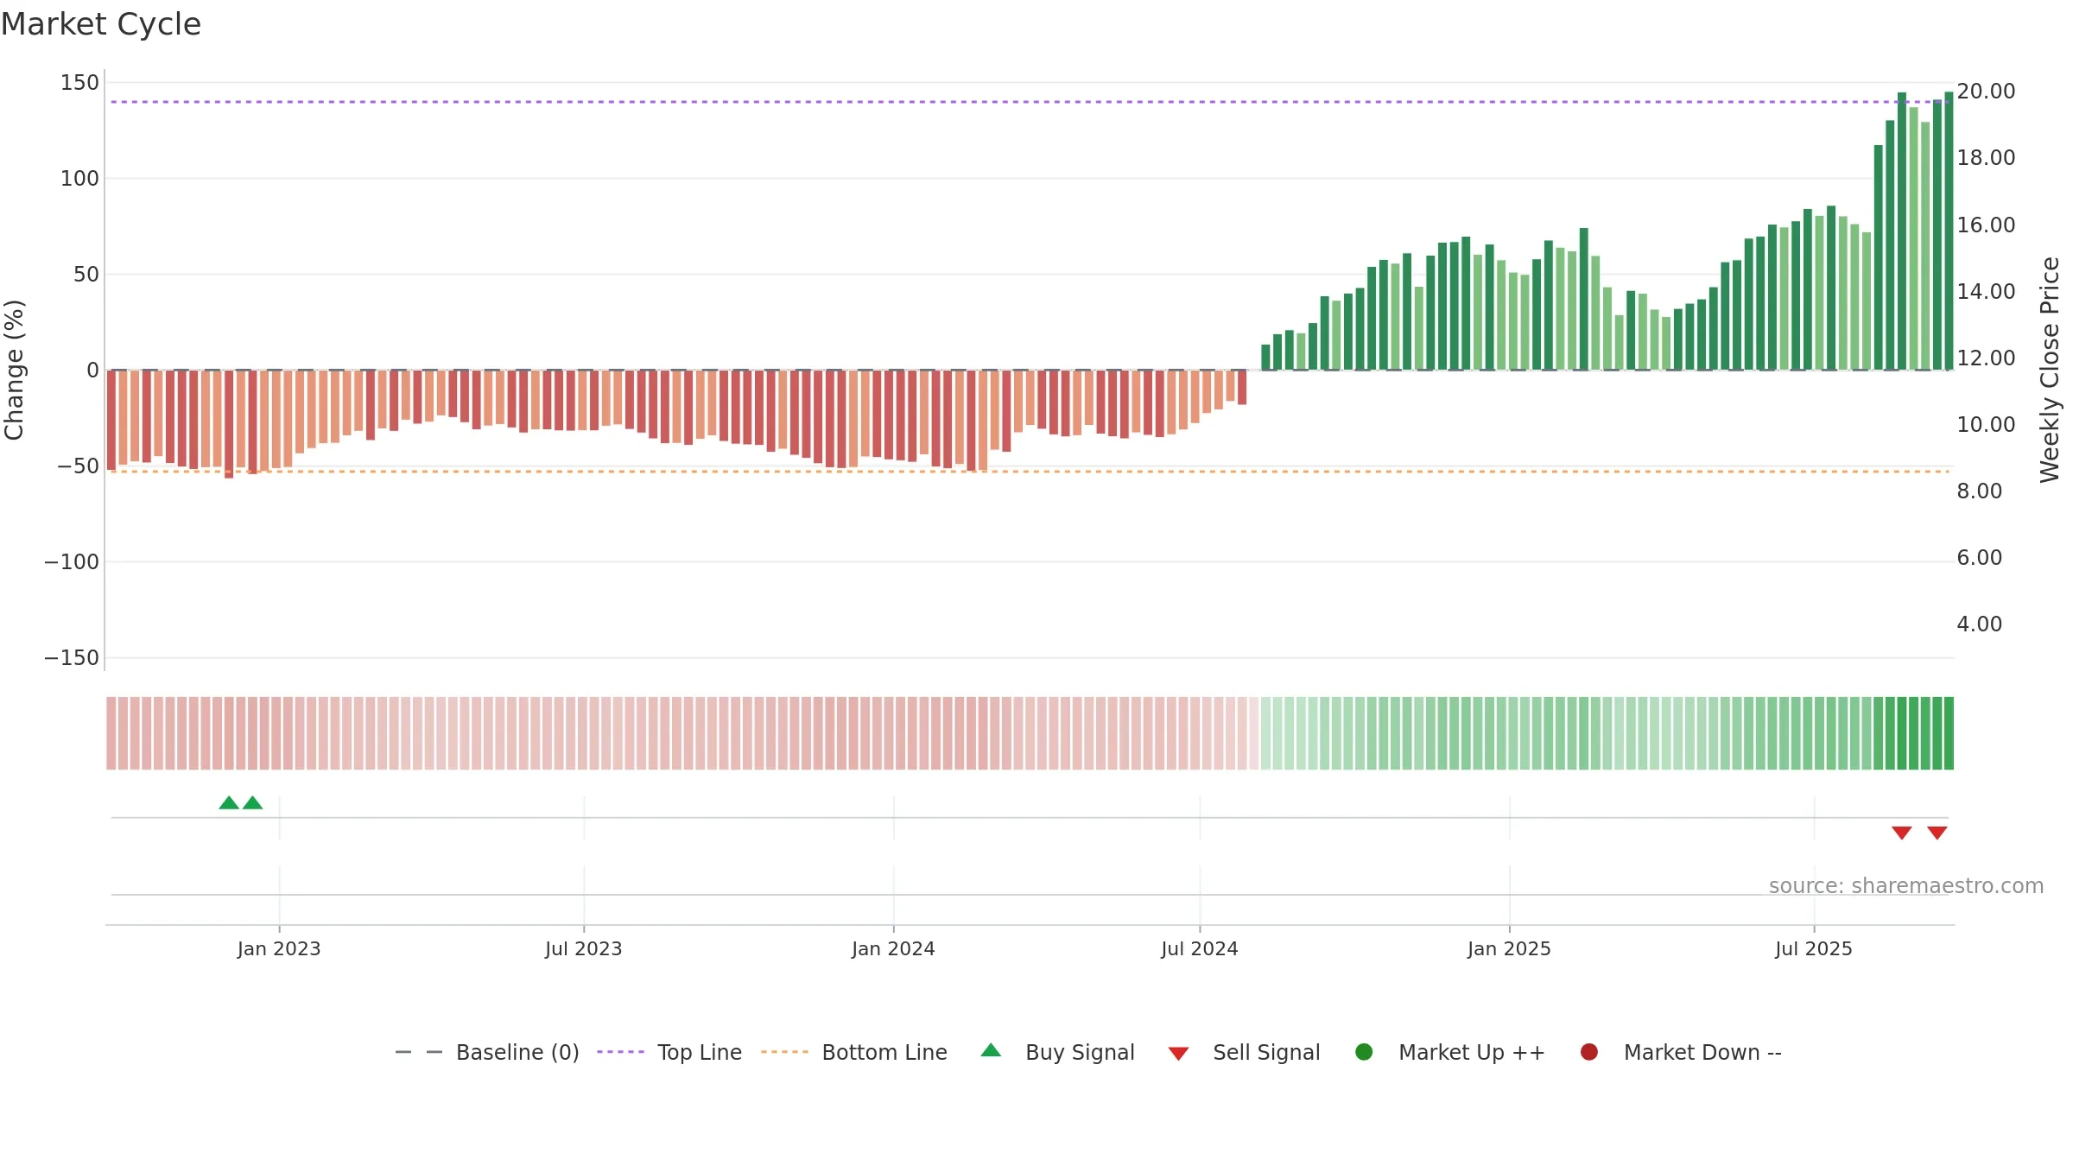Click the 150 tick on left axis
The width and height of the screenshot is (2073, 1166).
[x=79, y=83]
